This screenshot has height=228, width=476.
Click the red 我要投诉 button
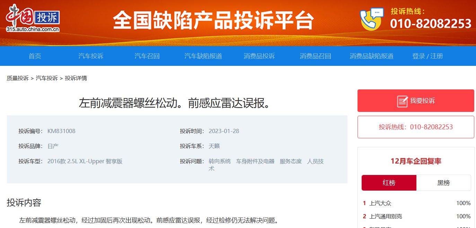[x=416, y=101]
